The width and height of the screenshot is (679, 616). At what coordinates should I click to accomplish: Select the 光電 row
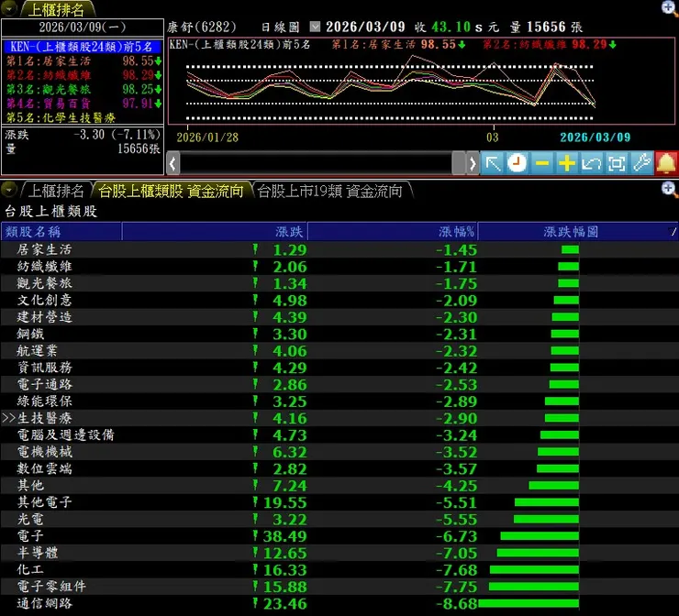pos(339,520)
